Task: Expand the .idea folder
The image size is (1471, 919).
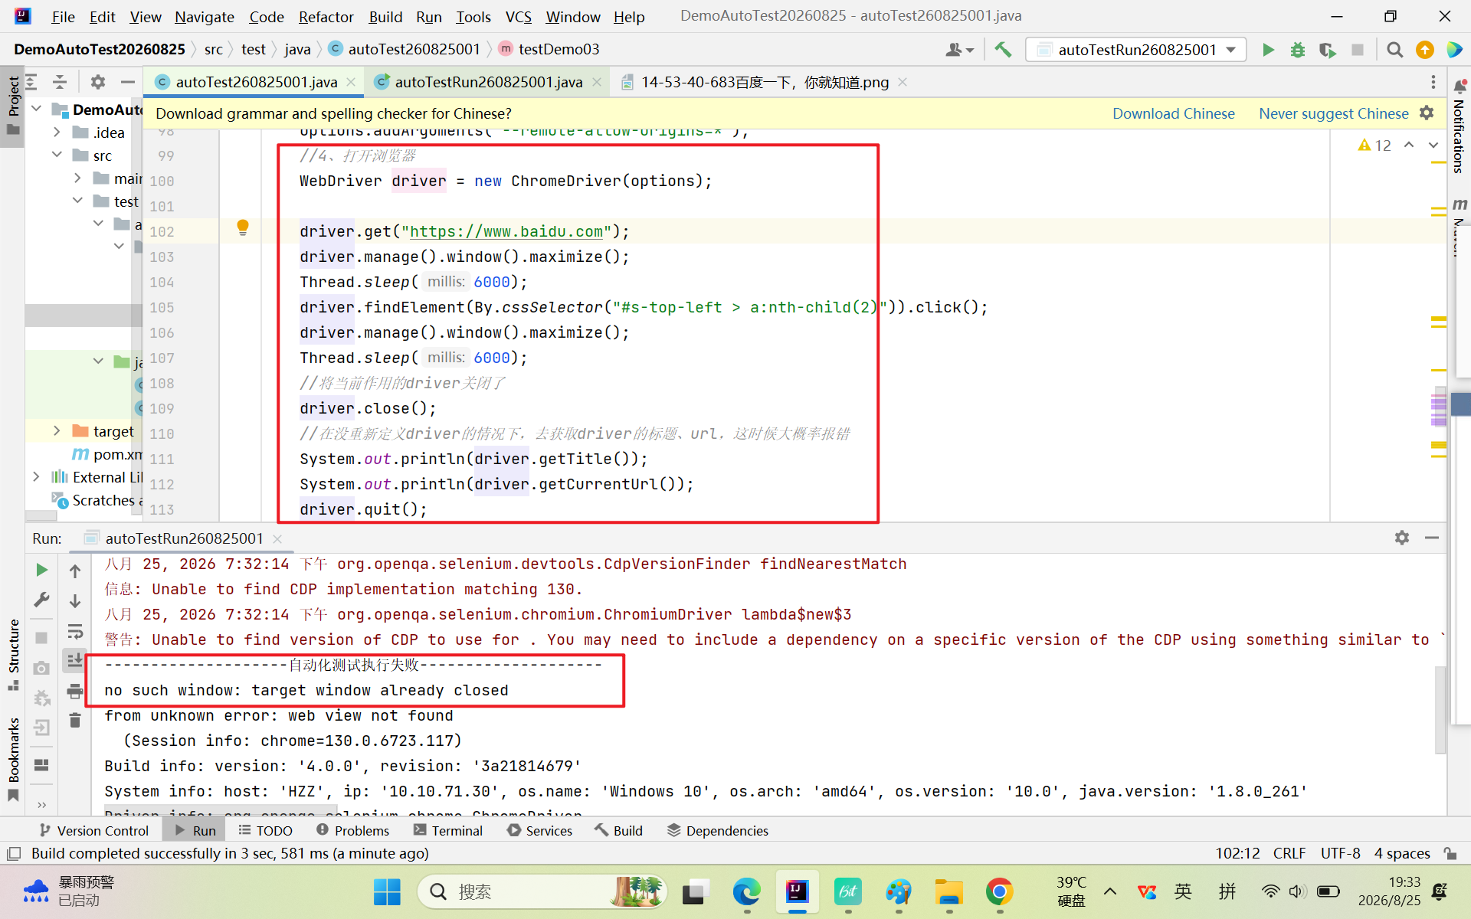Action: (x=57, y=132)
